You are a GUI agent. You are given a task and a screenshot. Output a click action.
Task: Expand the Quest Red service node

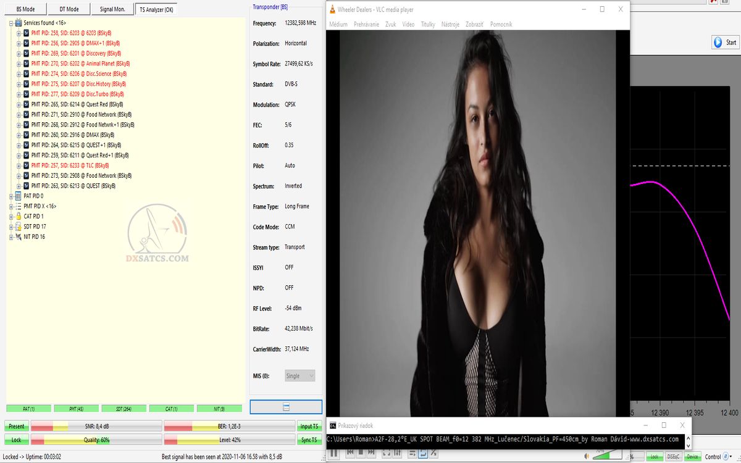(x=19, y=104)
